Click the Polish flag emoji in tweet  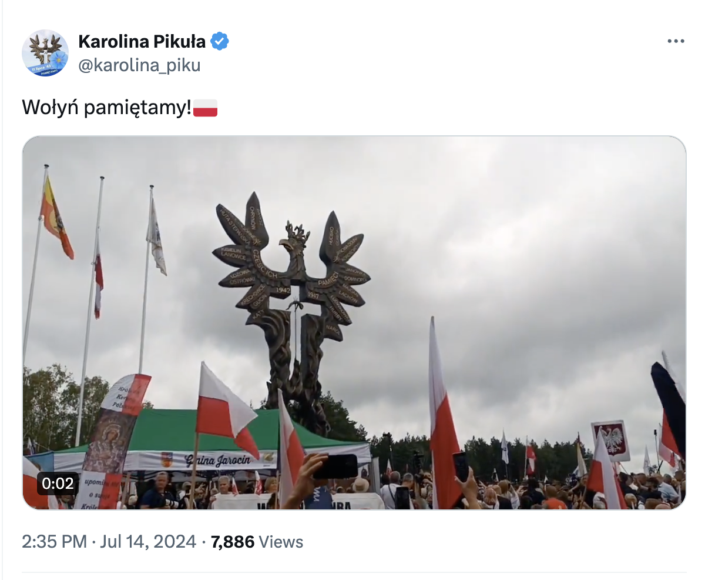tap(206, 108)
